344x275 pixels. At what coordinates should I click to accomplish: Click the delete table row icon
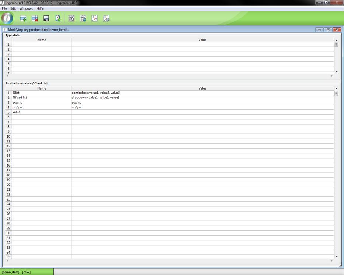click(x=35, y=18)
